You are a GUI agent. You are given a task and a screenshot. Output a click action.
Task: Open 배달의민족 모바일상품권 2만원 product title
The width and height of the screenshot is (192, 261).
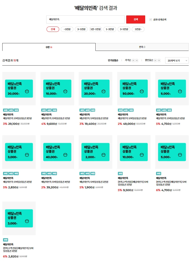[94, 118]
